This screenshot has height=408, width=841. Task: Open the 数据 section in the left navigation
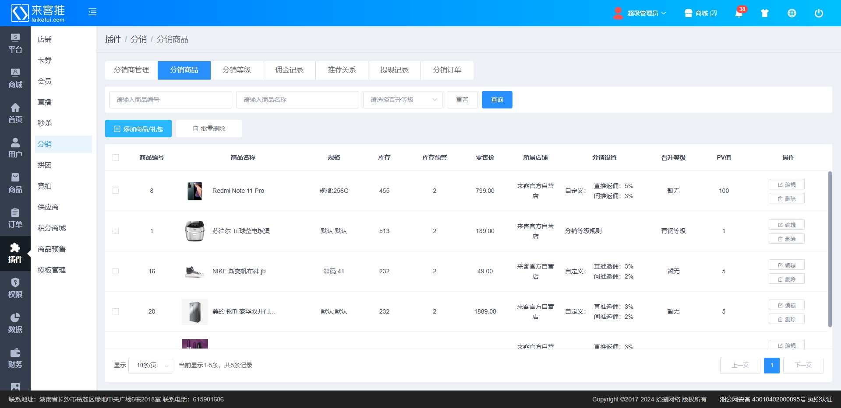click(15, 323)
